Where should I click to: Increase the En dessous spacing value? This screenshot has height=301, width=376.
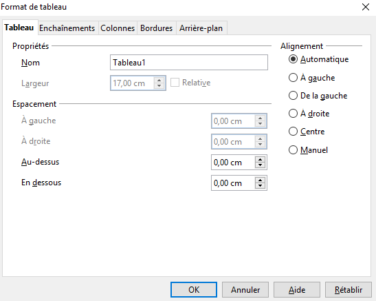click(261, 180)
